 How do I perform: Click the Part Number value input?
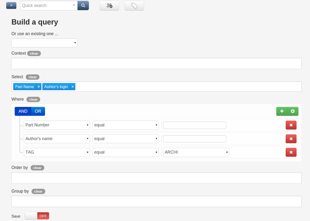(x=194, y=125)
